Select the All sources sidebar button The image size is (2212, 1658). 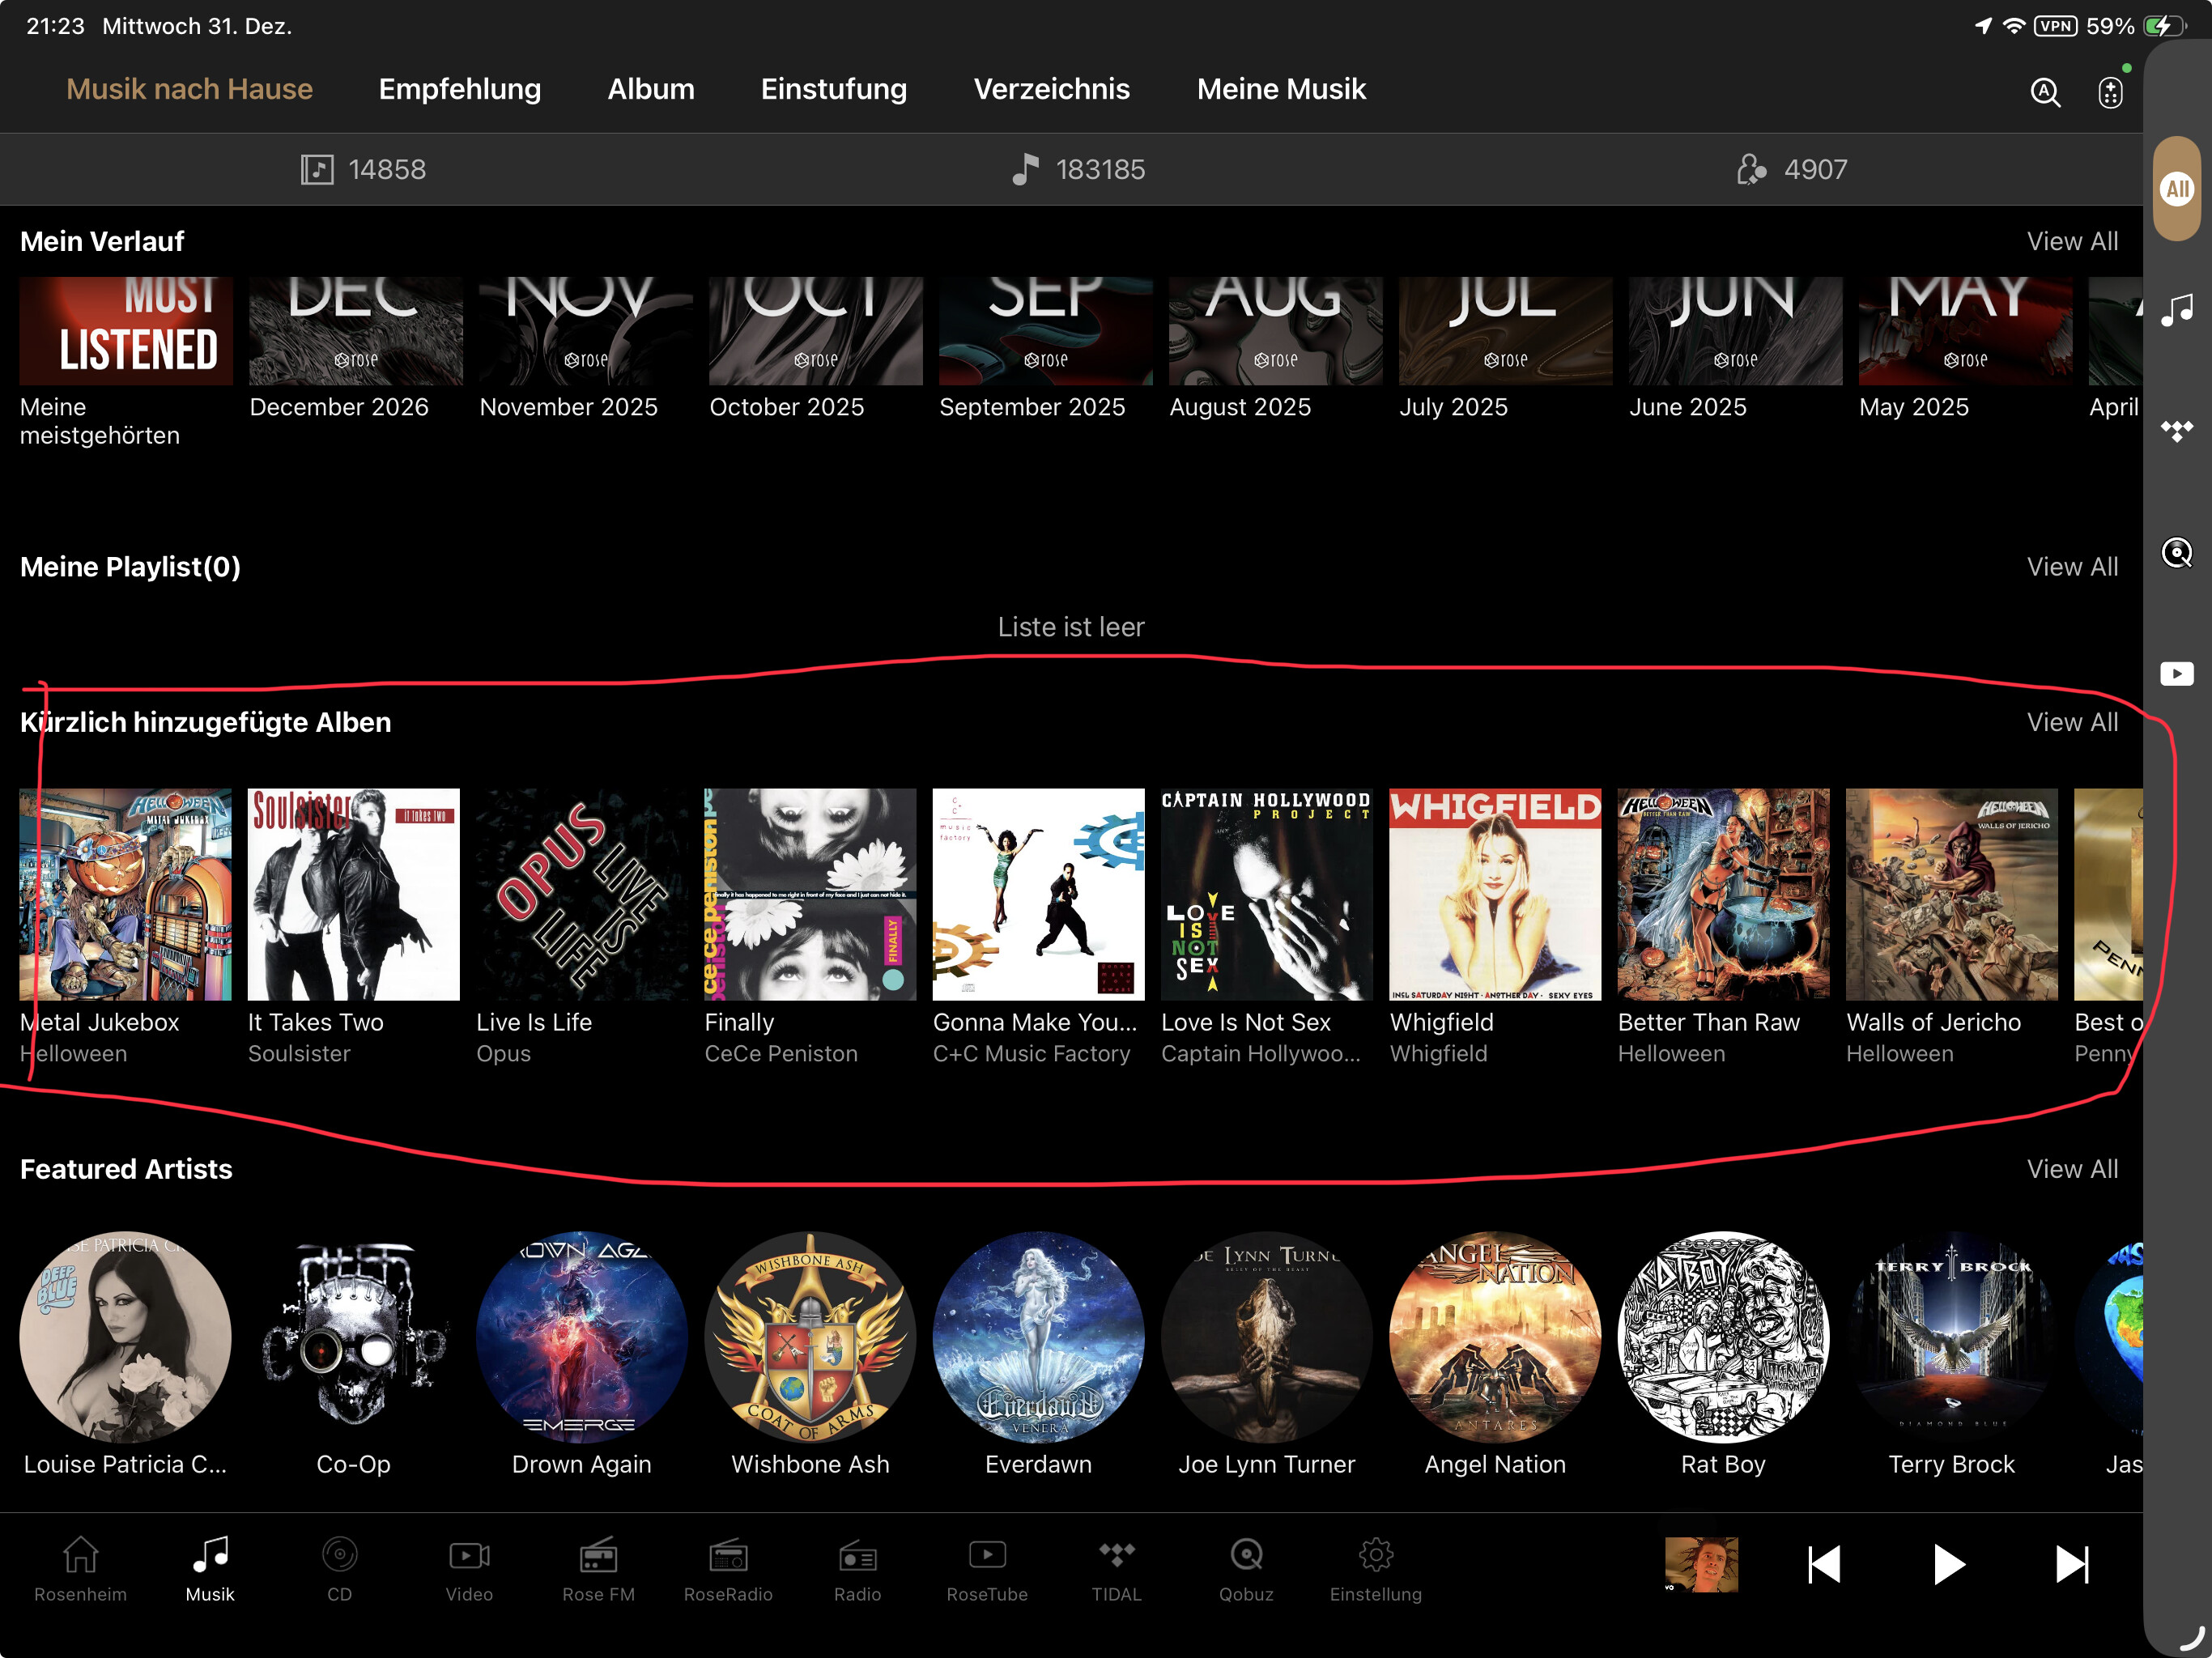click(2177, 189)
